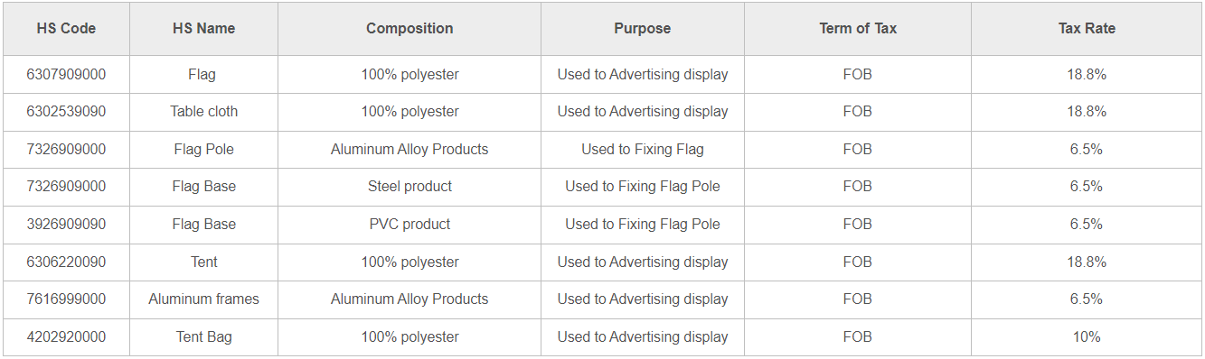Select the Table cloth name cell
The image size is (1205, 359).
click(203, 112)
